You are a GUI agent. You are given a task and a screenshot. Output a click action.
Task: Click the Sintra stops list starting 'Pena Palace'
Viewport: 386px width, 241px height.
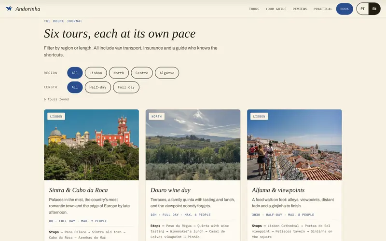point(87,235)
